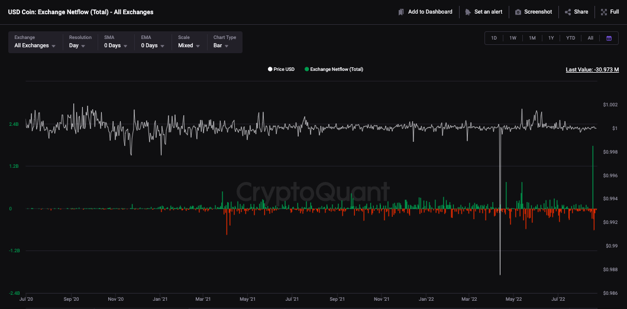Click the Add to Dashboard text
Image resolution: width=627 pixels, height=309 pixels.
point(430,12)
